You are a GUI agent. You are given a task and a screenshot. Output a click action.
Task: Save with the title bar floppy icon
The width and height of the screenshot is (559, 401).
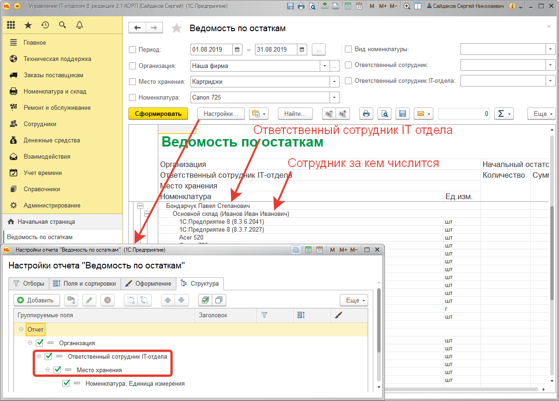pyautogui.click(x=290, y=6)
